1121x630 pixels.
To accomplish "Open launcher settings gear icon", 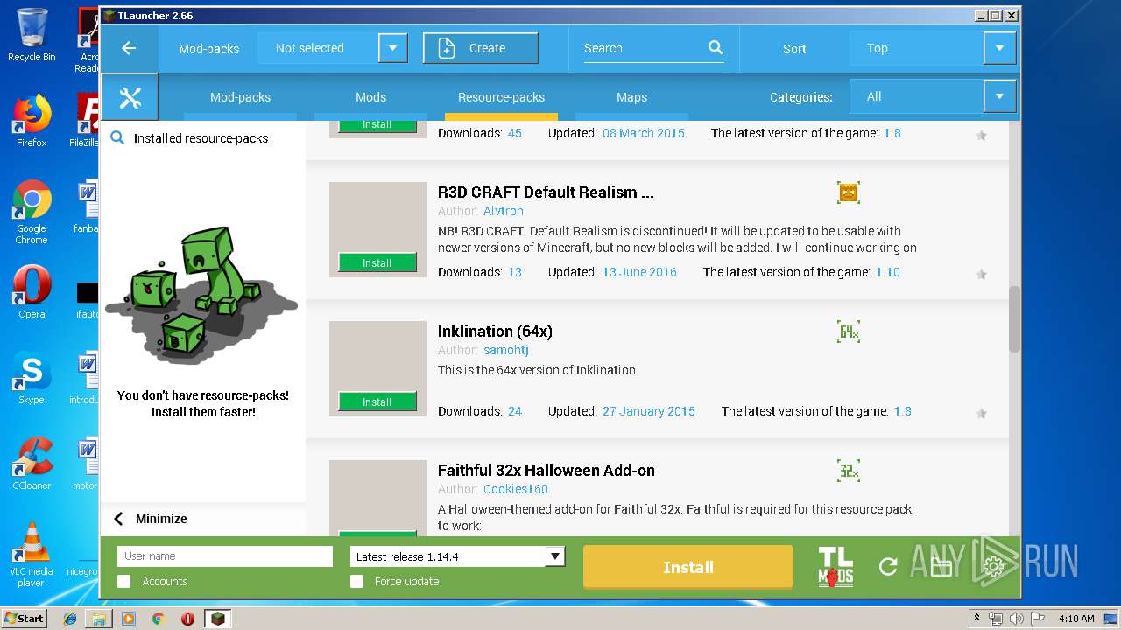I will 993,567.
